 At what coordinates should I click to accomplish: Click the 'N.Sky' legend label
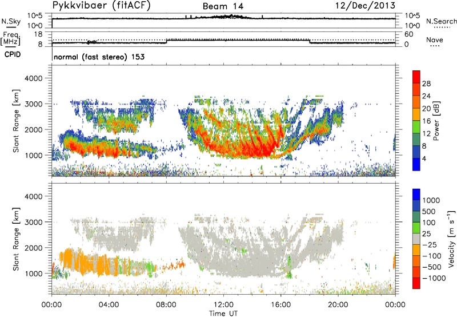click(x=11, y=21)
